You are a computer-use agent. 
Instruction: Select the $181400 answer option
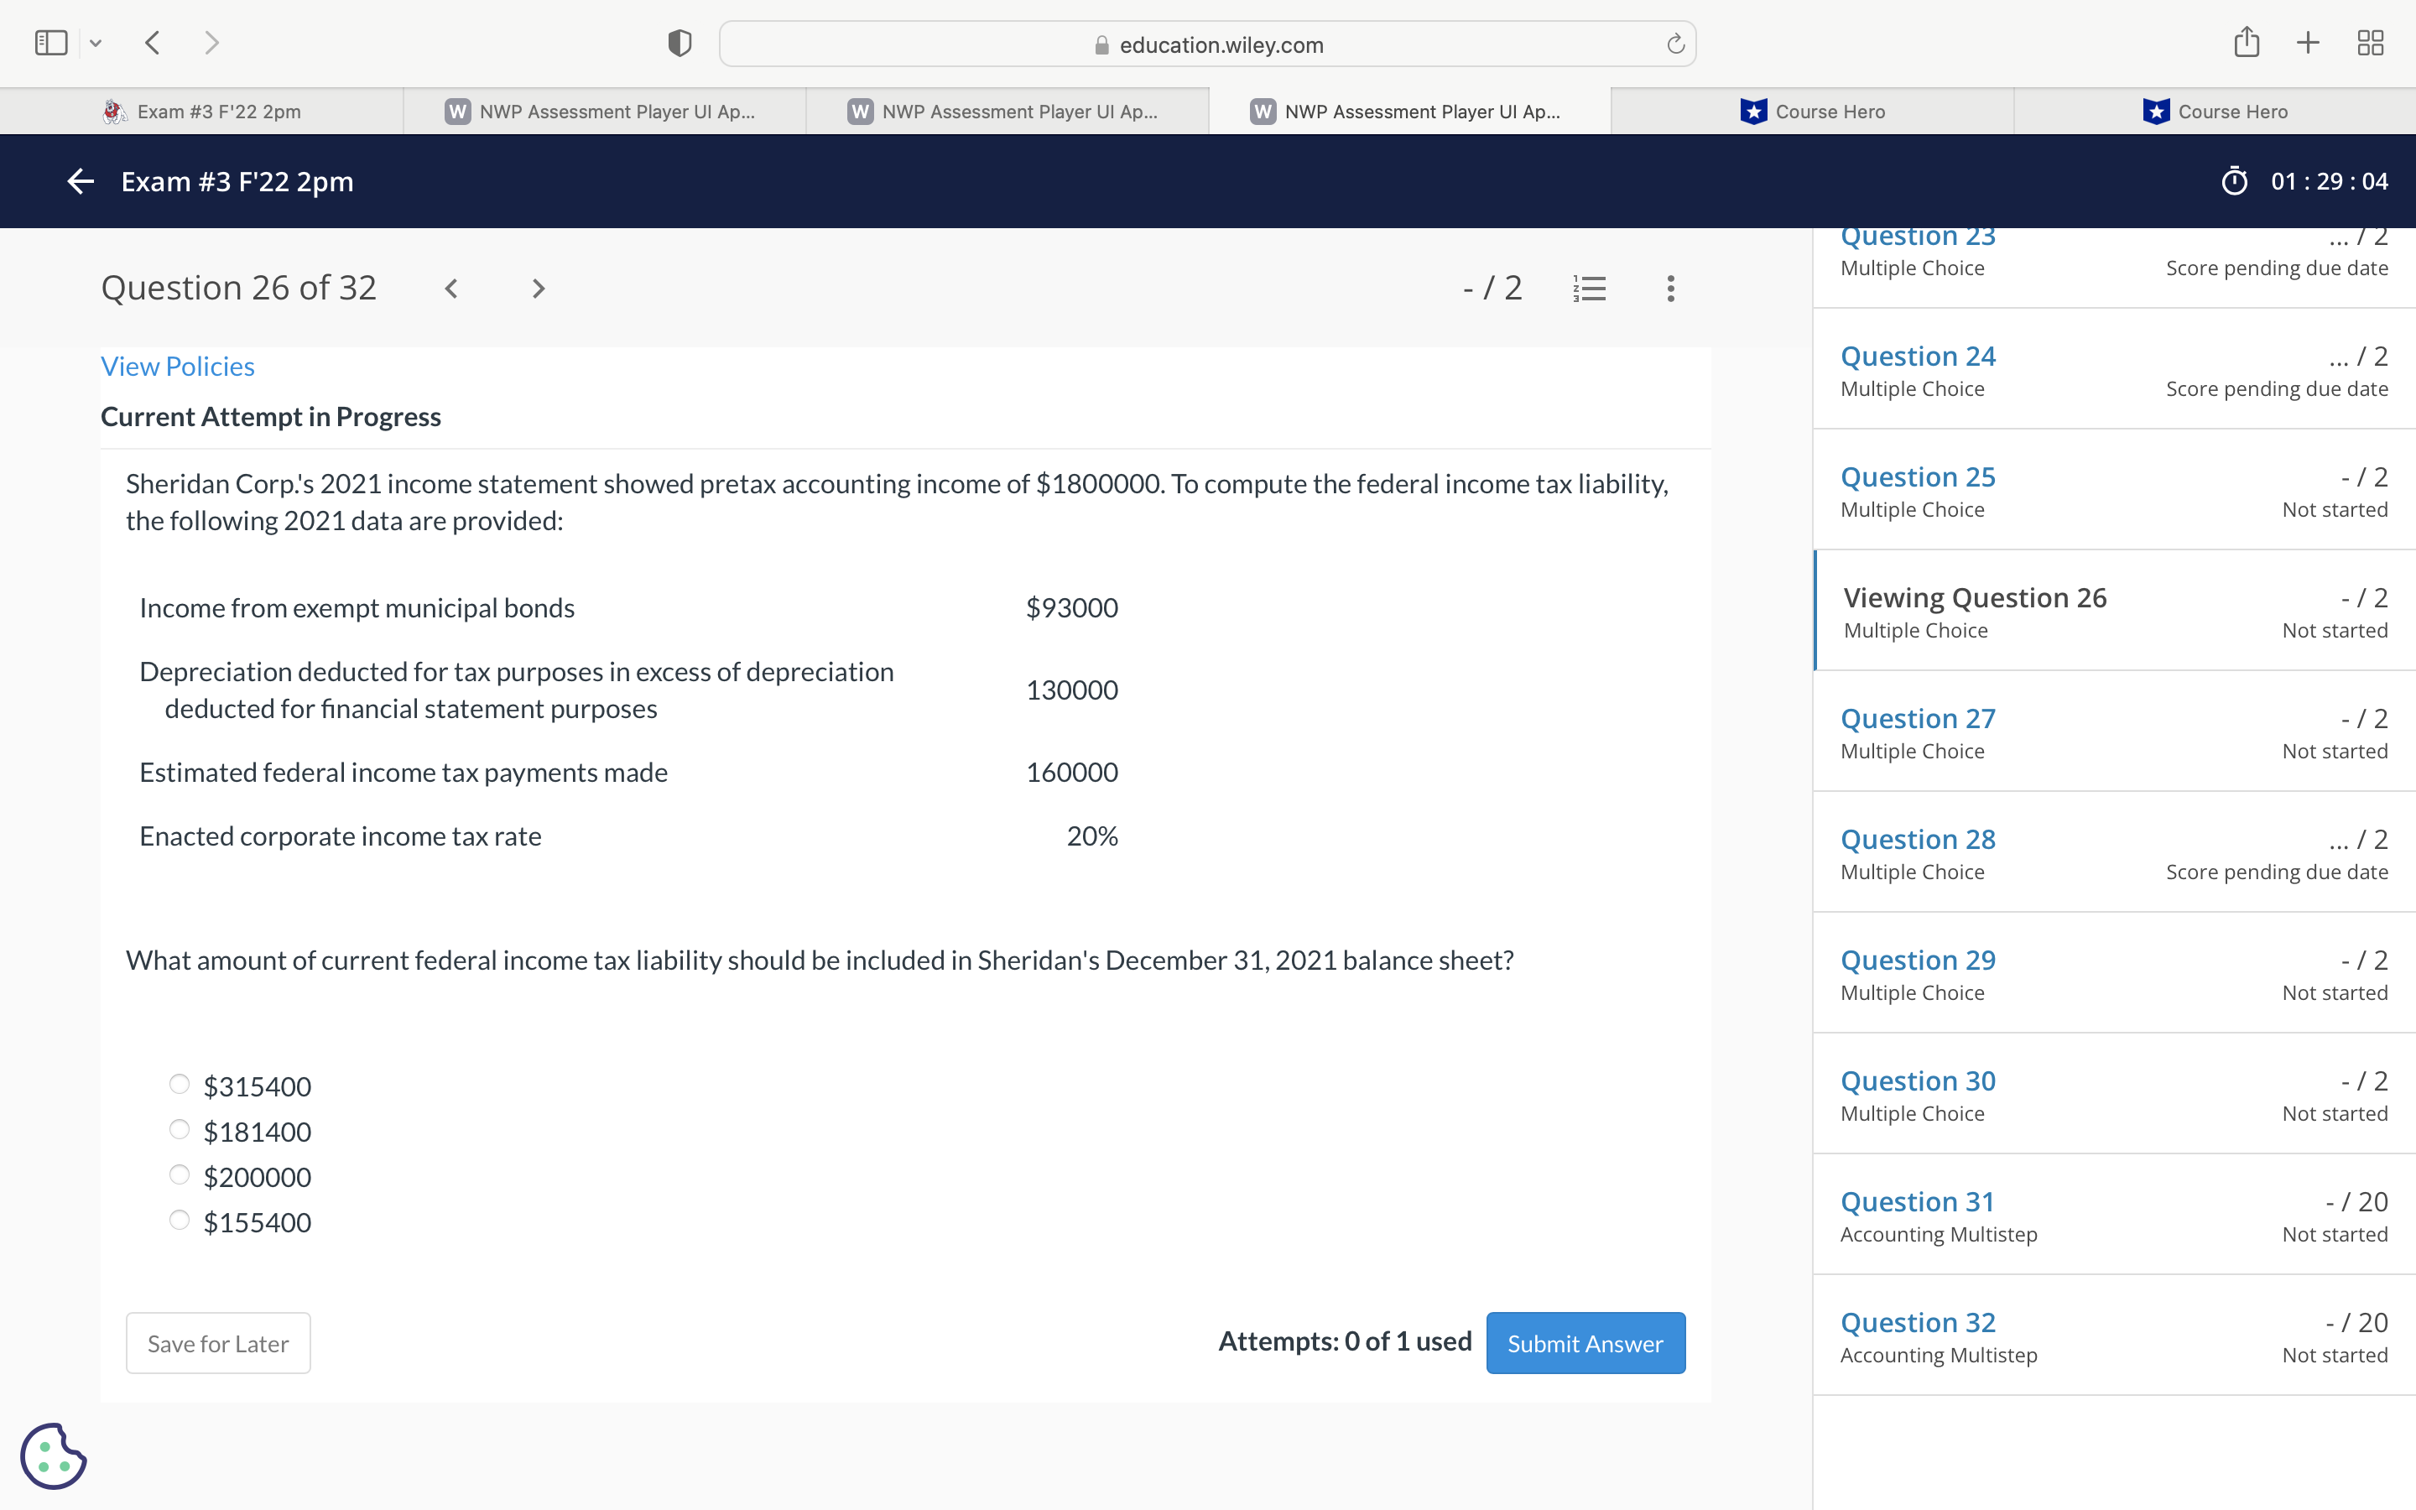180,1129
